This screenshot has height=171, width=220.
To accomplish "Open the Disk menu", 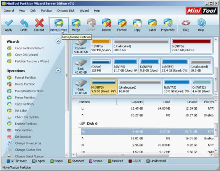I will 33,11.
